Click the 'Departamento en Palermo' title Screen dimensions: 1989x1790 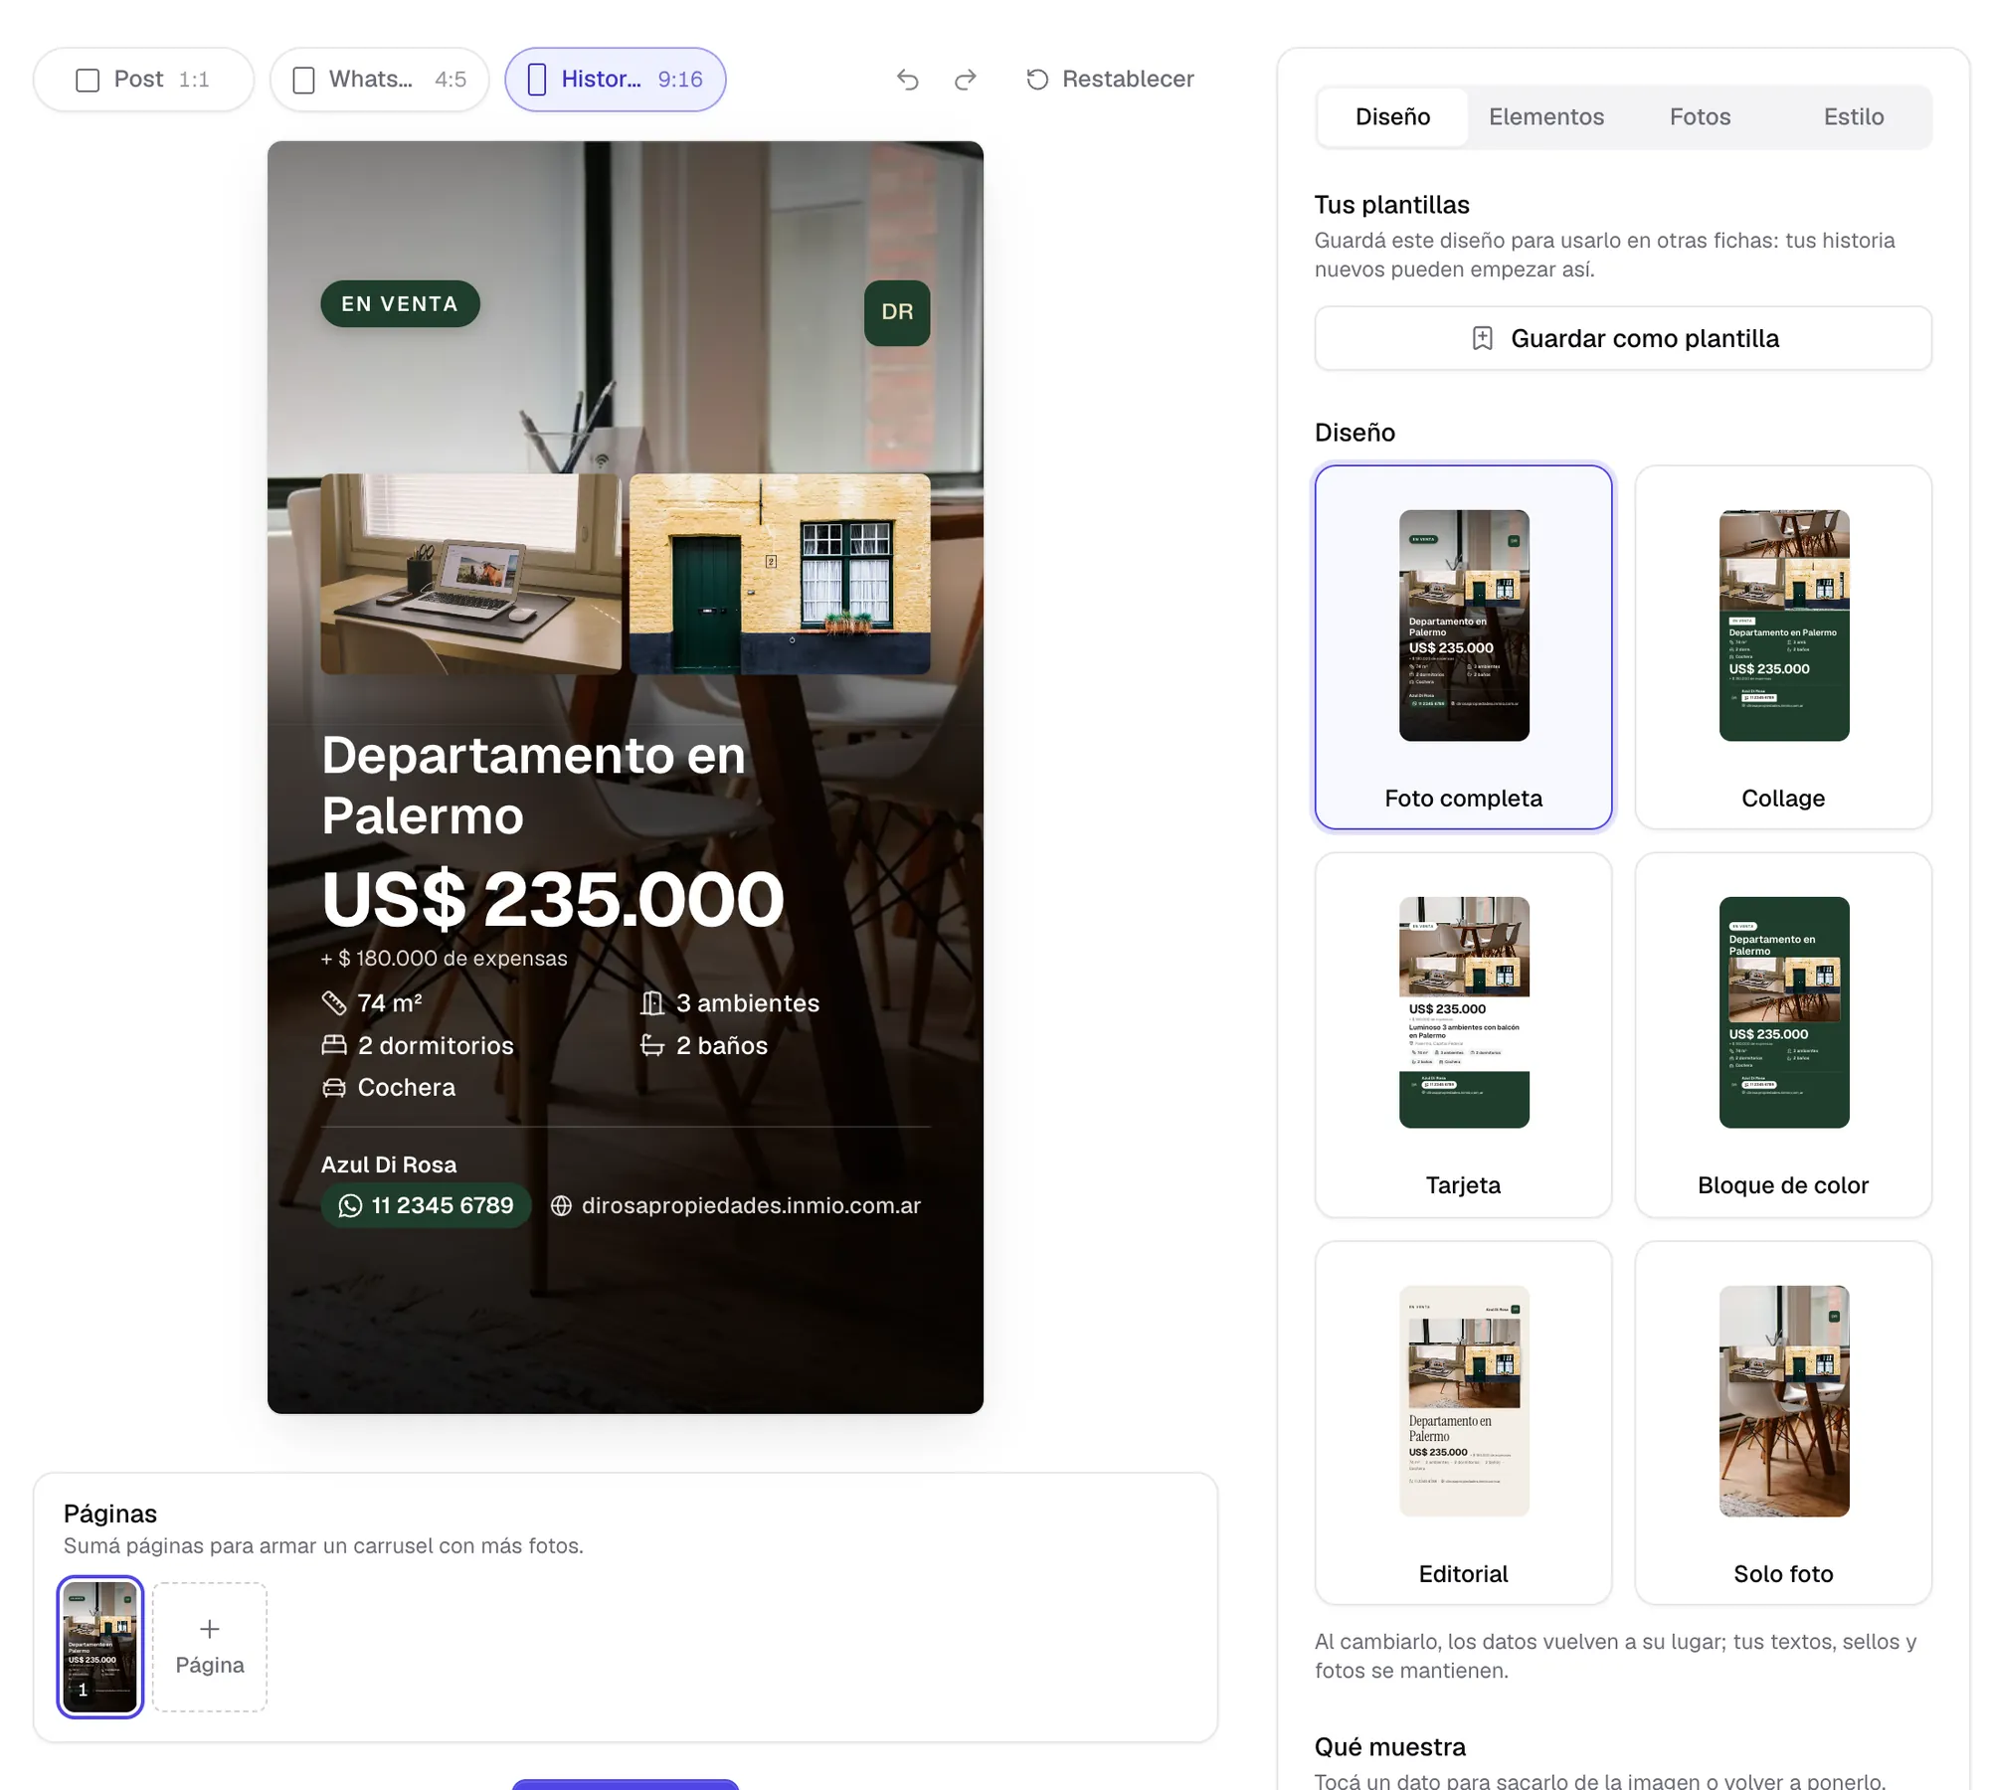[x=533, y=786]
